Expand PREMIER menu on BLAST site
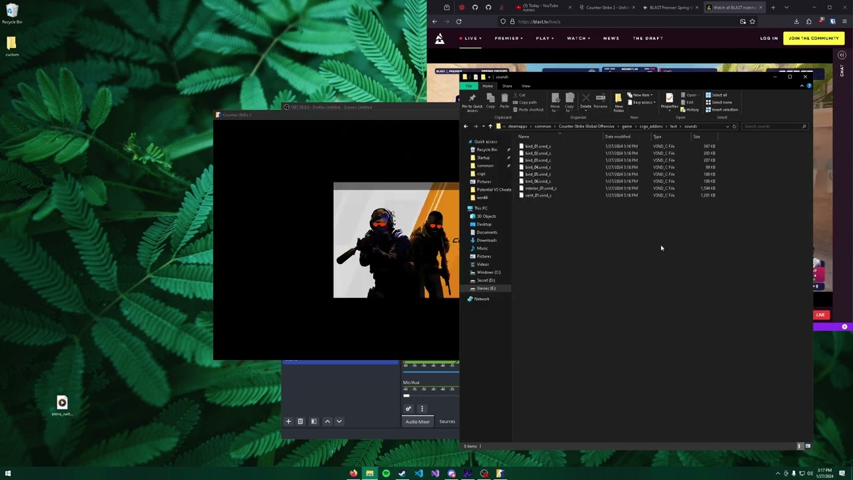 coord(508,38)
